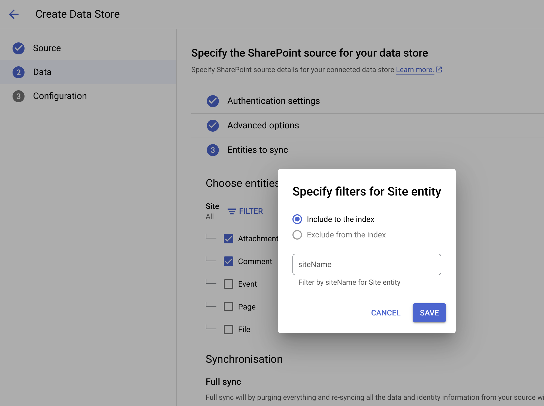This screenshot has height=406, width=544.
Task: Click the Authentication settings checkmark icon
Action: 213,101
